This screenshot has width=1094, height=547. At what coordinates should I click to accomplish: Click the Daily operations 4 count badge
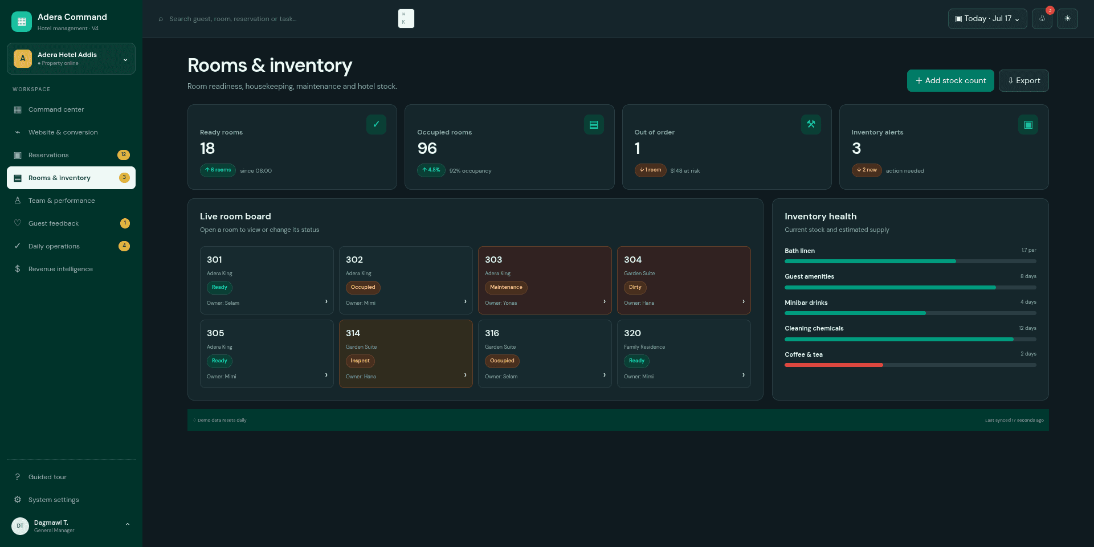(x=124, y=246)
